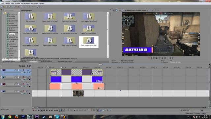This screenshot has height=119, width=211.
Task: Copy preview snapshot to clipboard
Action: click(155, 10)
